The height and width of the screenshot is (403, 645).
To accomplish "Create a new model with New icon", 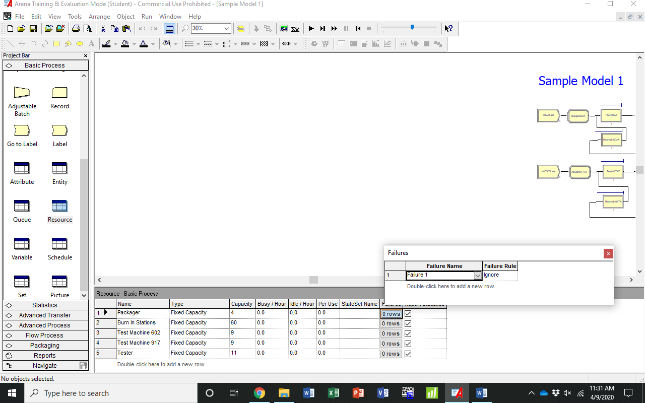I will 10,29.
